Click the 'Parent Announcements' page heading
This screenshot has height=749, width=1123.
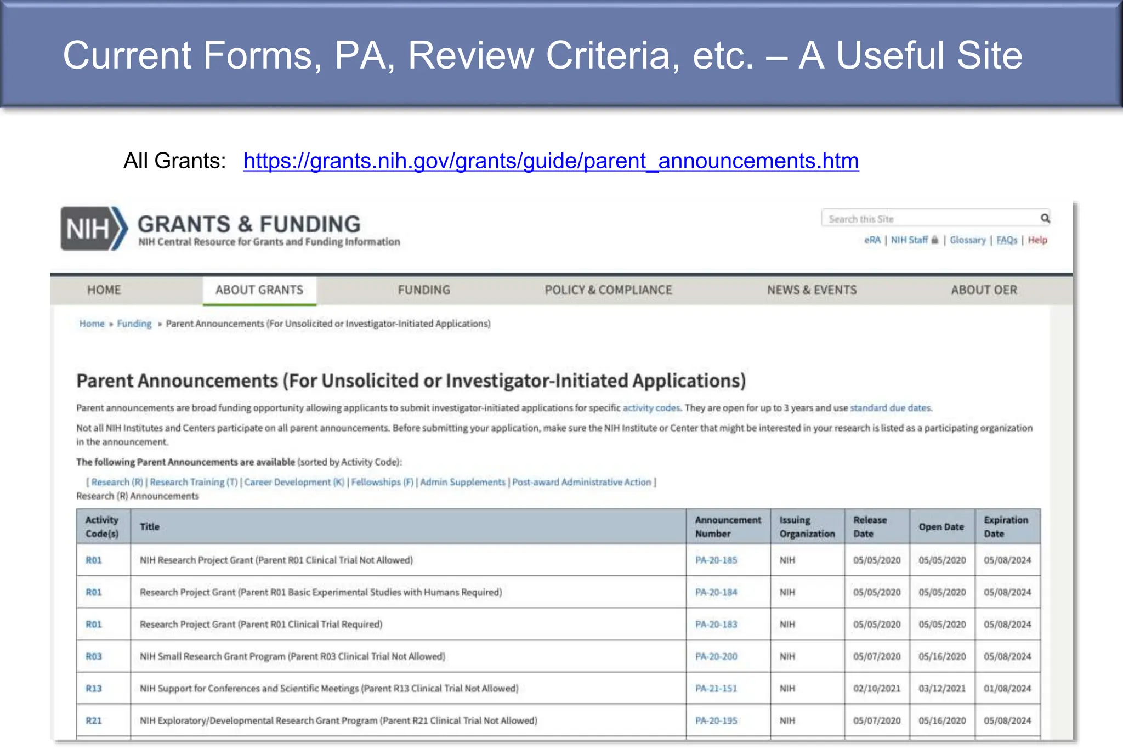411,381
